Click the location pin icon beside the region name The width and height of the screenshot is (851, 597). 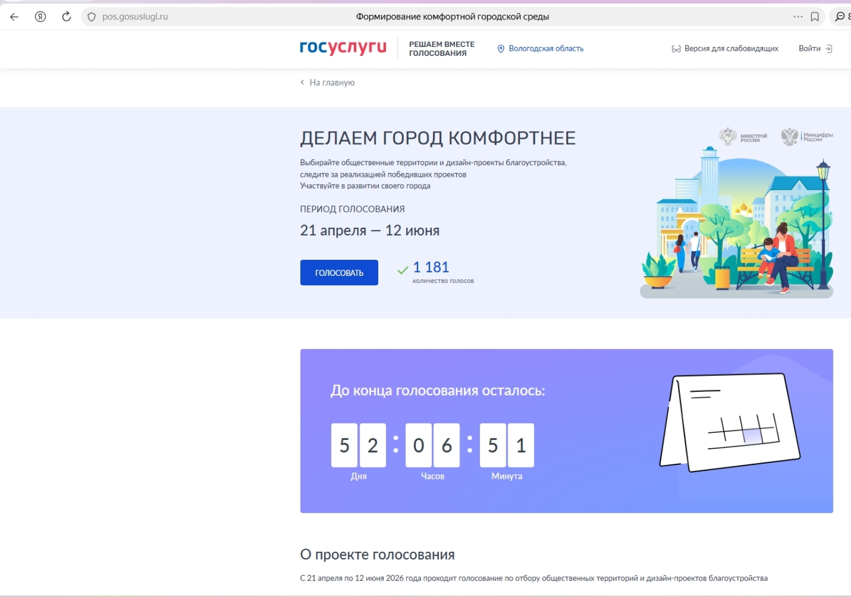501,49
